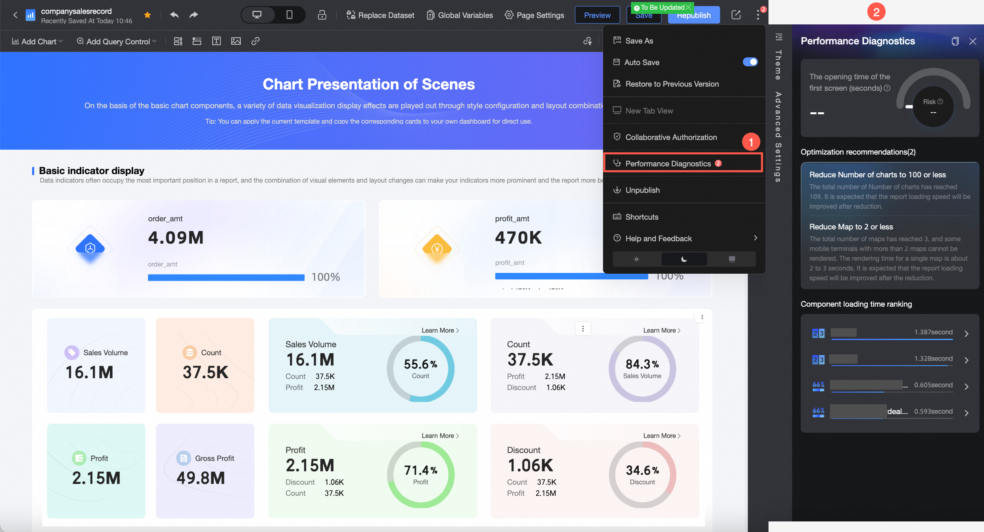Insert an image widget
984x532 pixels.
(x=236, y=41)
